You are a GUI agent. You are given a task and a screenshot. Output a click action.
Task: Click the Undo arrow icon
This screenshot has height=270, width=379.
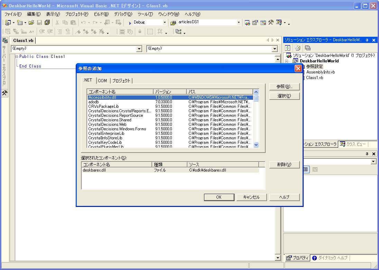(83, 23)
